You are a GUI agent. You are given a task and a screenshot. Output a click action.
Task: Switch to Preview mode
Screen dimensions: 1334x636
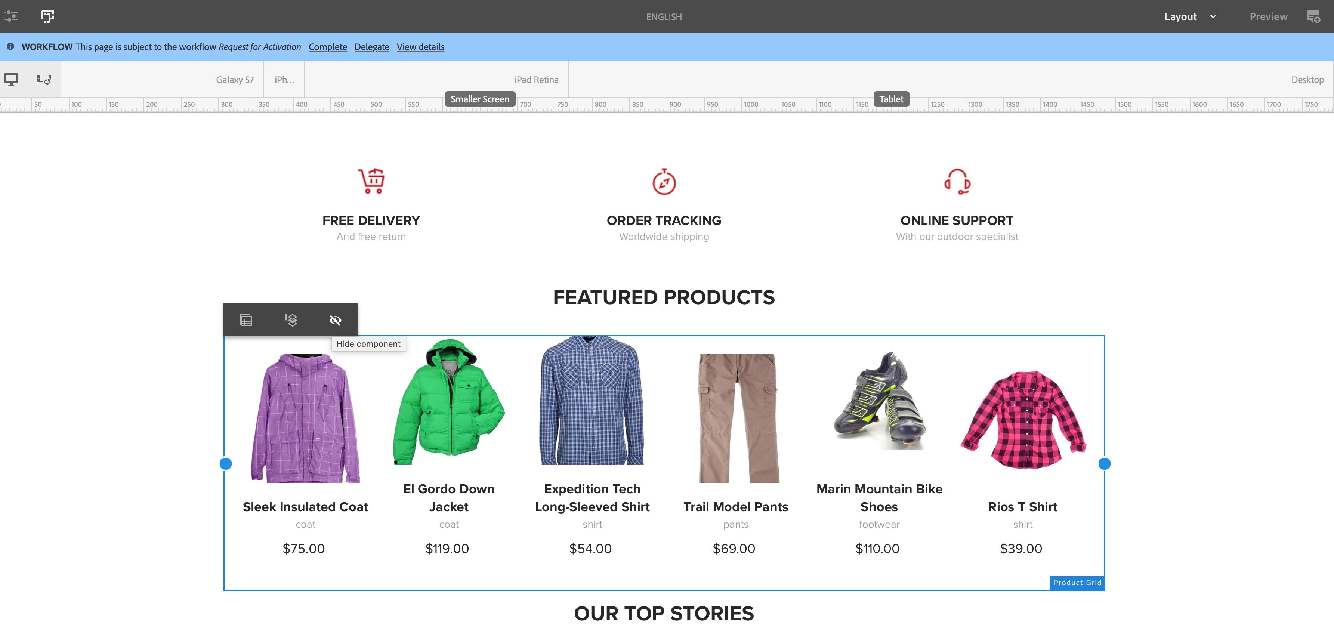point(1268,16)
